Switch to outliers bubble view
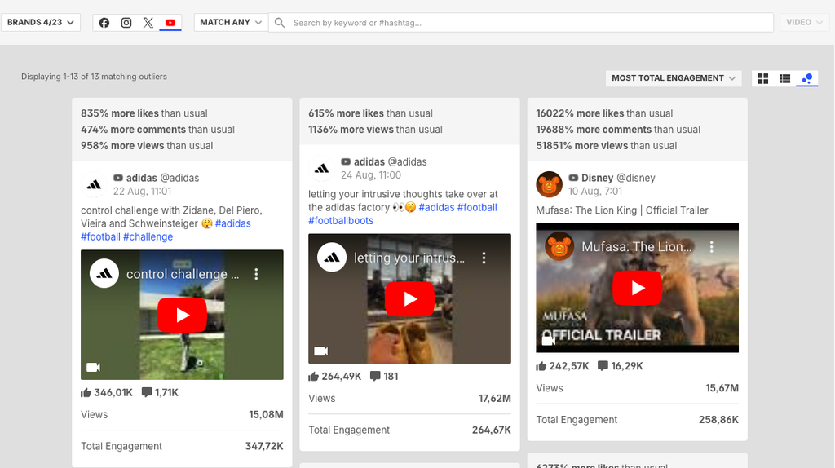Viewport: 835px width, 468px height. coord(807,78)
